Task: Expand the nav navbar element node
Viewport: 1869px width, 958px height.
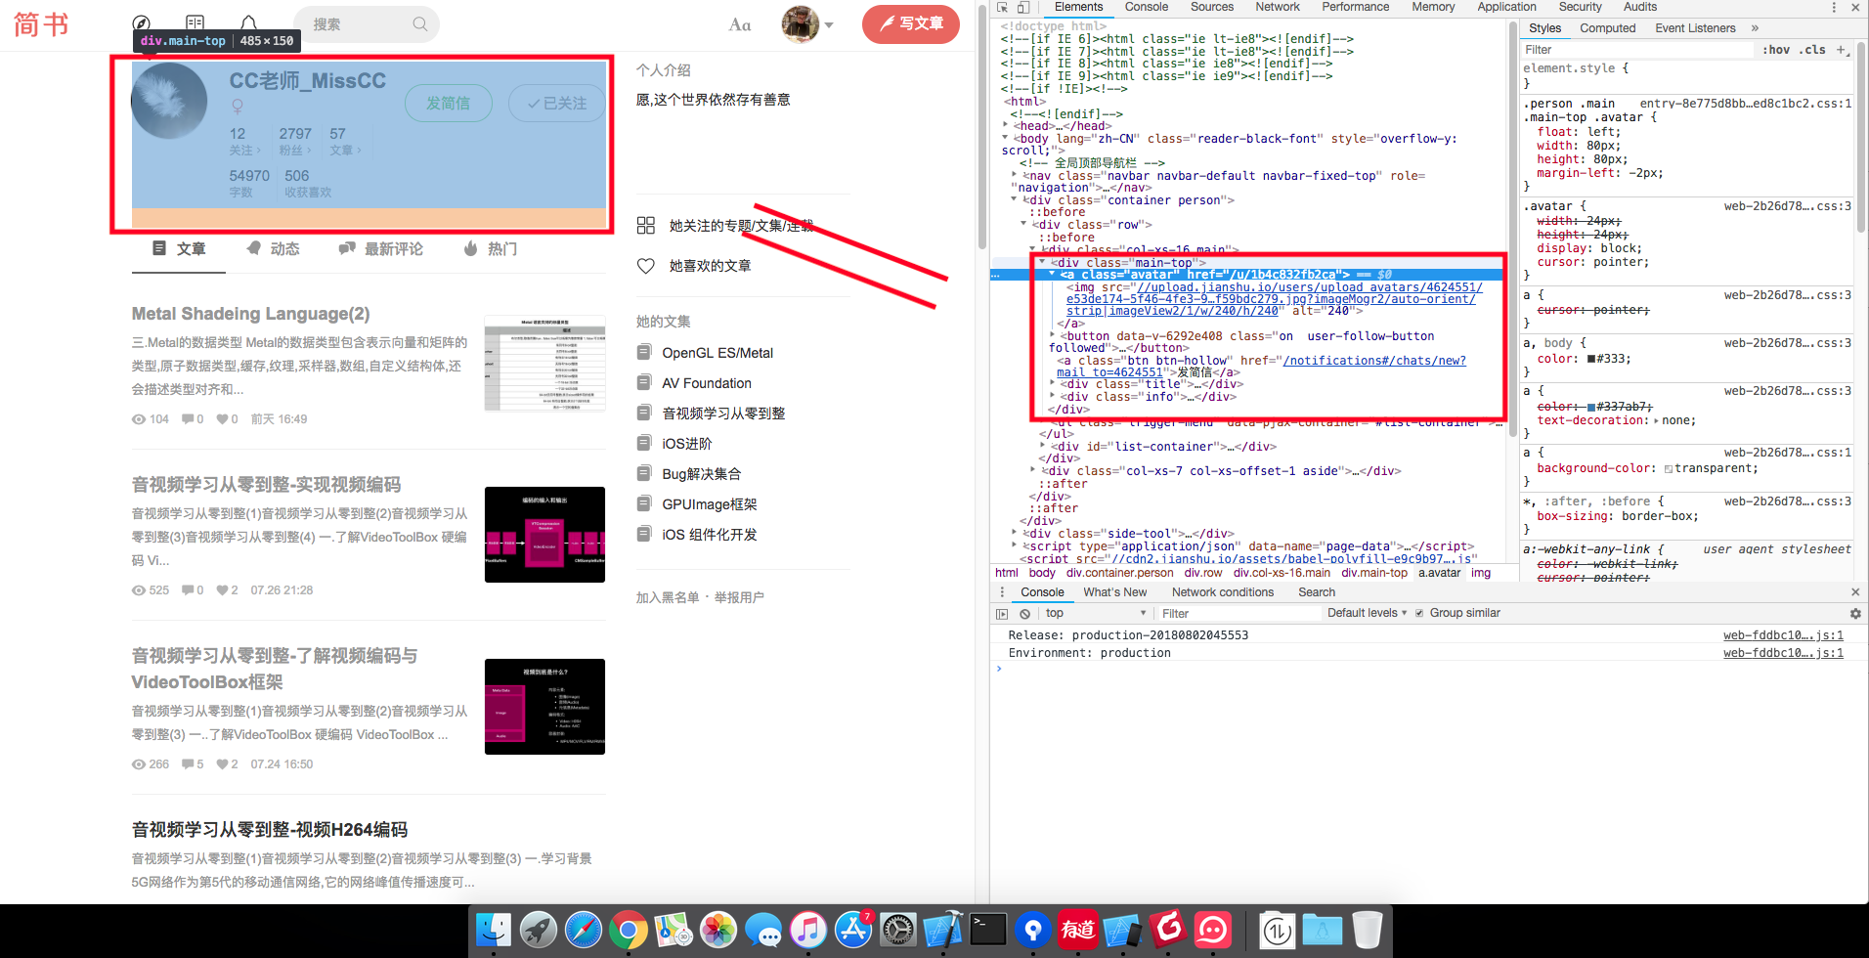Action: [x=1014, y=176]
